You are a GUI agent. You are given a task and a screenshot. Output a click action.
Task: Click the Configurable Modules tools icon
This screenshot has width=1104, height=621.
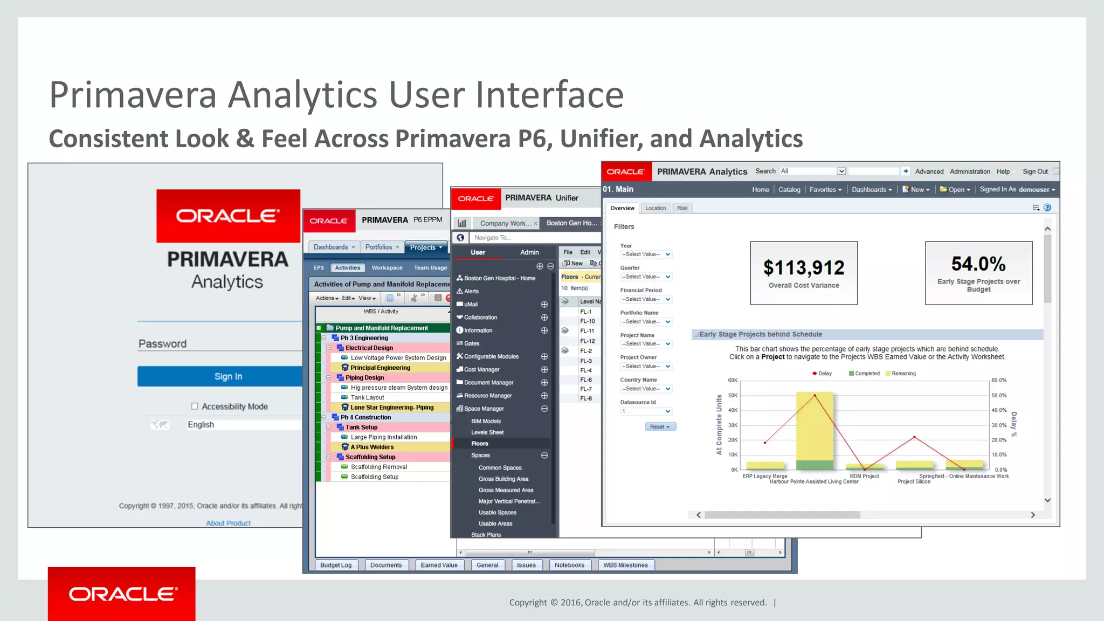460,356
